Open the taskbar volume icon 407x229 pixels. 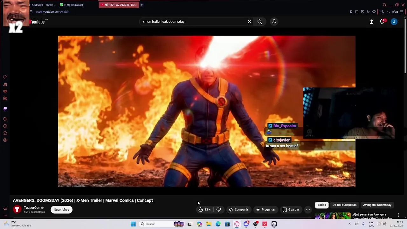click(x=384, y=224)
